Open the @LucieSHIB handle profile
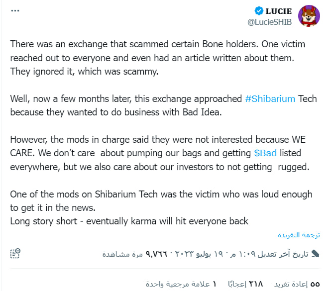Viewport: 329px width, 291px height. [270, 22]
